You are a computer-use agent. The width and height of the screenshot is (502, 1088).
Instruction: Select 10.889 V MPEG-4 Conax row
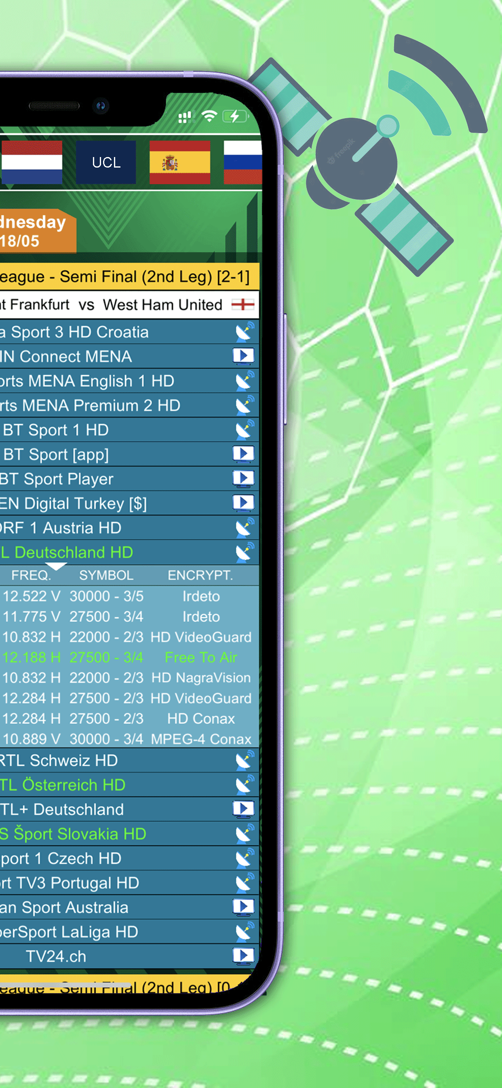[129, 739]
